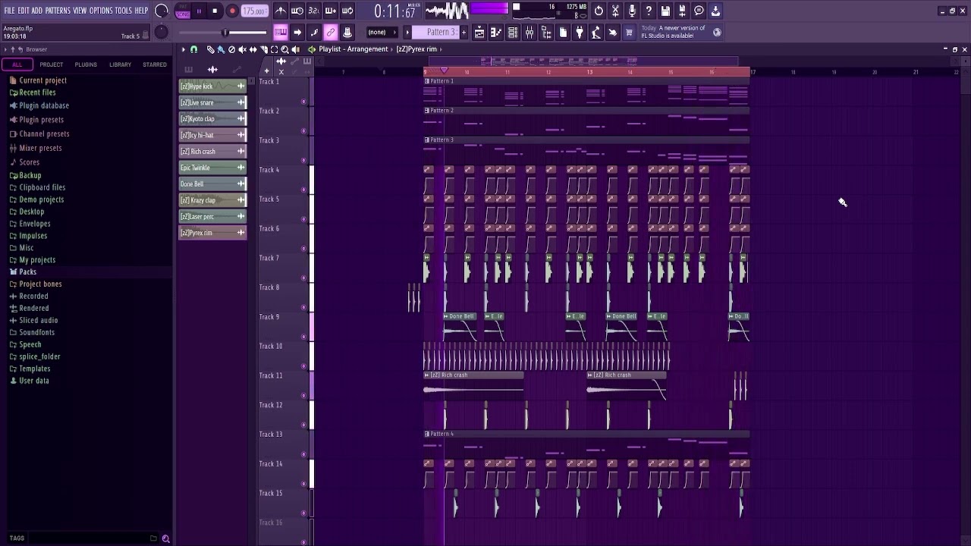Mute Track 1 with its toggle dot
971x546 pixels.
[303, 102]
